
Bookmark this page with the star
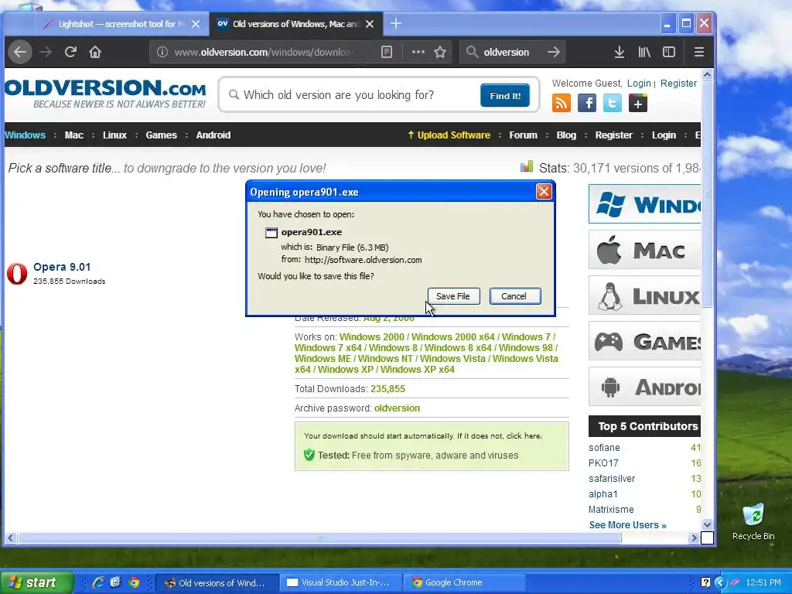pyautogui.click(x=440, y=52)
